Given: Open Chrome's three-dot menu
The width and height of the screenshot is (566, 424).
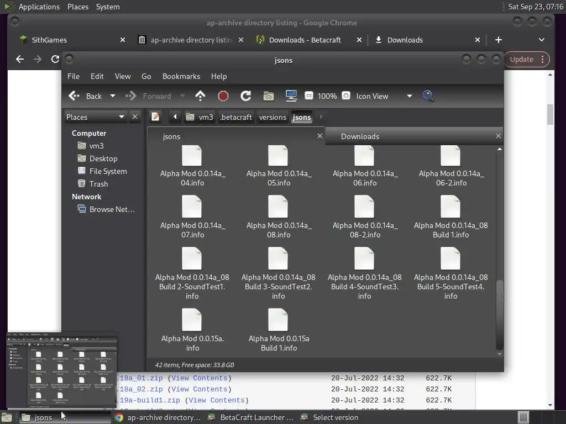Looking at the screenshot, I should click(543, 60).
